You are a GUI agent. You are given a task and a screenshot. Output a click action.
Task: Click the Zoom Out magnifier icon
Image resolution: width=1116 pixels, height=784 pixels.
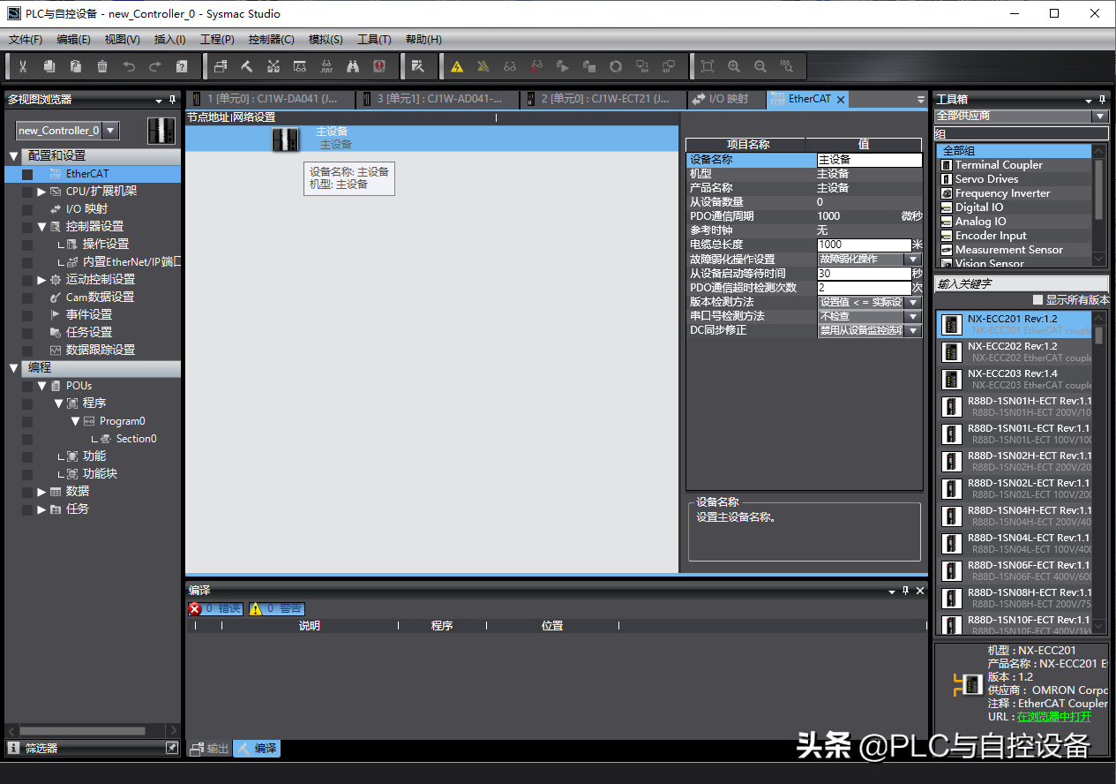(760, 66)
